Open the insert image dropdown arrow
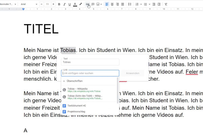 101,4
